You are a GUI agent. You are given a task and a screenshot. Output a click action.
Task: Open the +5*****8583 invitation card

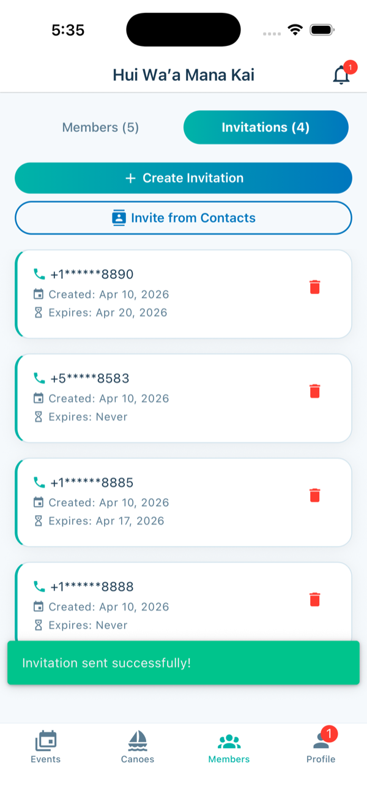(x=183, y=398)
